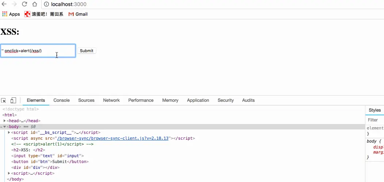384x182 pixels.
Task: Select the closing body tag line
Action: pyautogui.click(x=15, y=179)
